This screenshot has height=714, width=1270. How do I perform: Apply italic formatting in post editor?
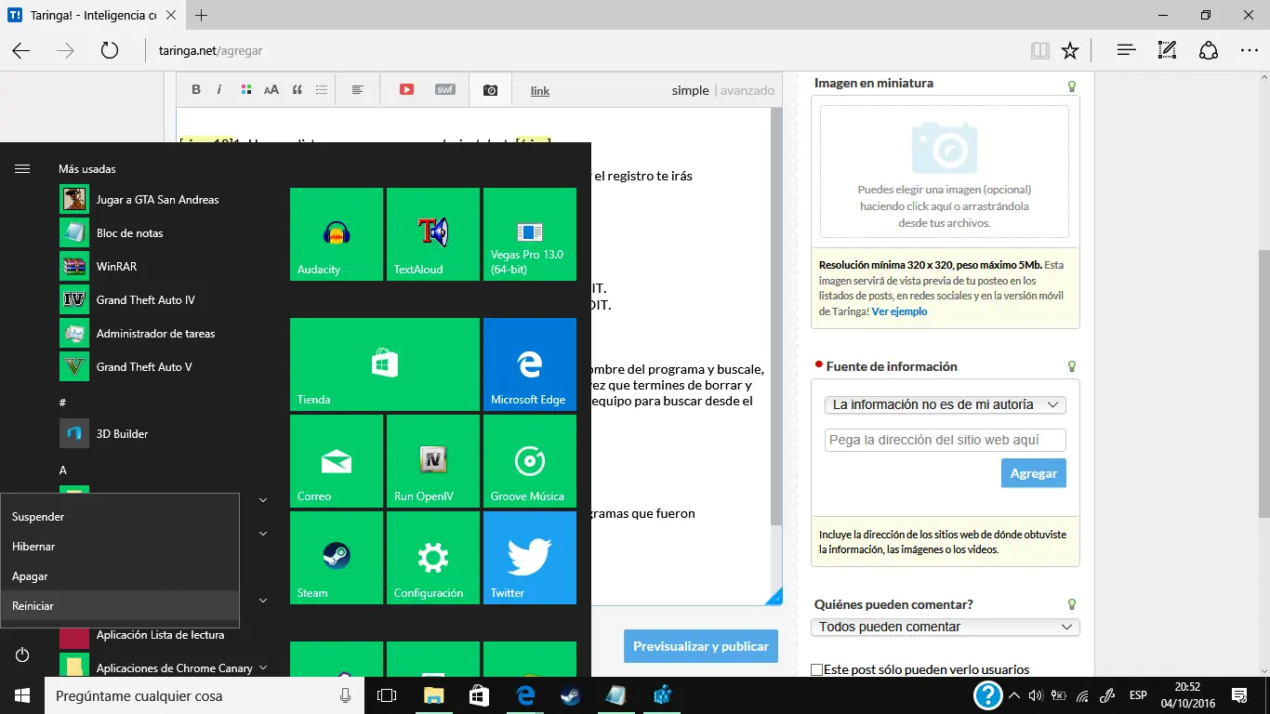219,90
